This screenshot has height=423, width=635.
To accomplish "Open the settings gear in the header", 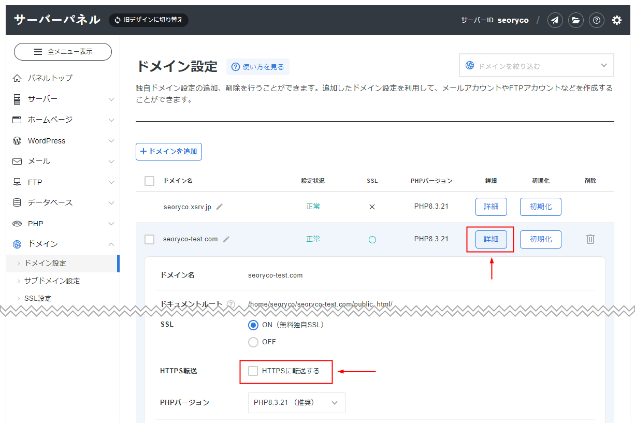I will click(x=616, y=20).
